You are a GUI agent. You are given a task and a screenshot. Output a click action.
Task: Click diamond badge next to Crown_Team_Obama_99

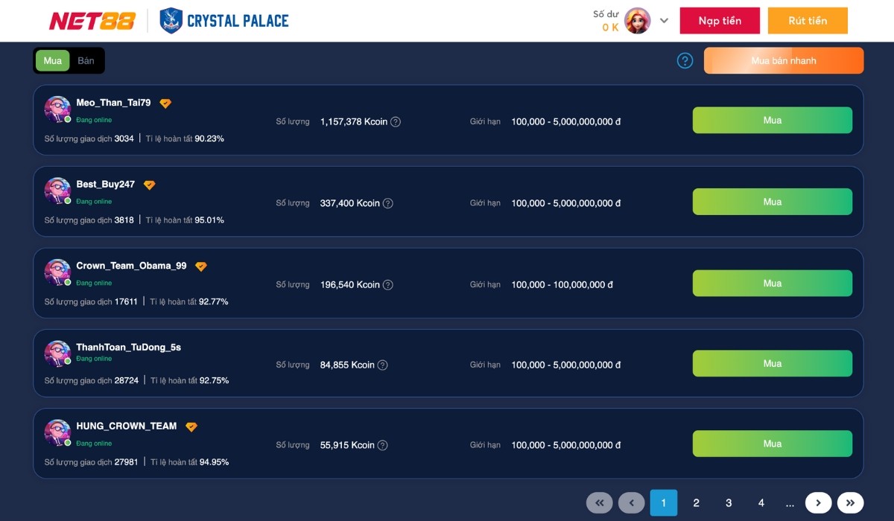pos(201,266)
